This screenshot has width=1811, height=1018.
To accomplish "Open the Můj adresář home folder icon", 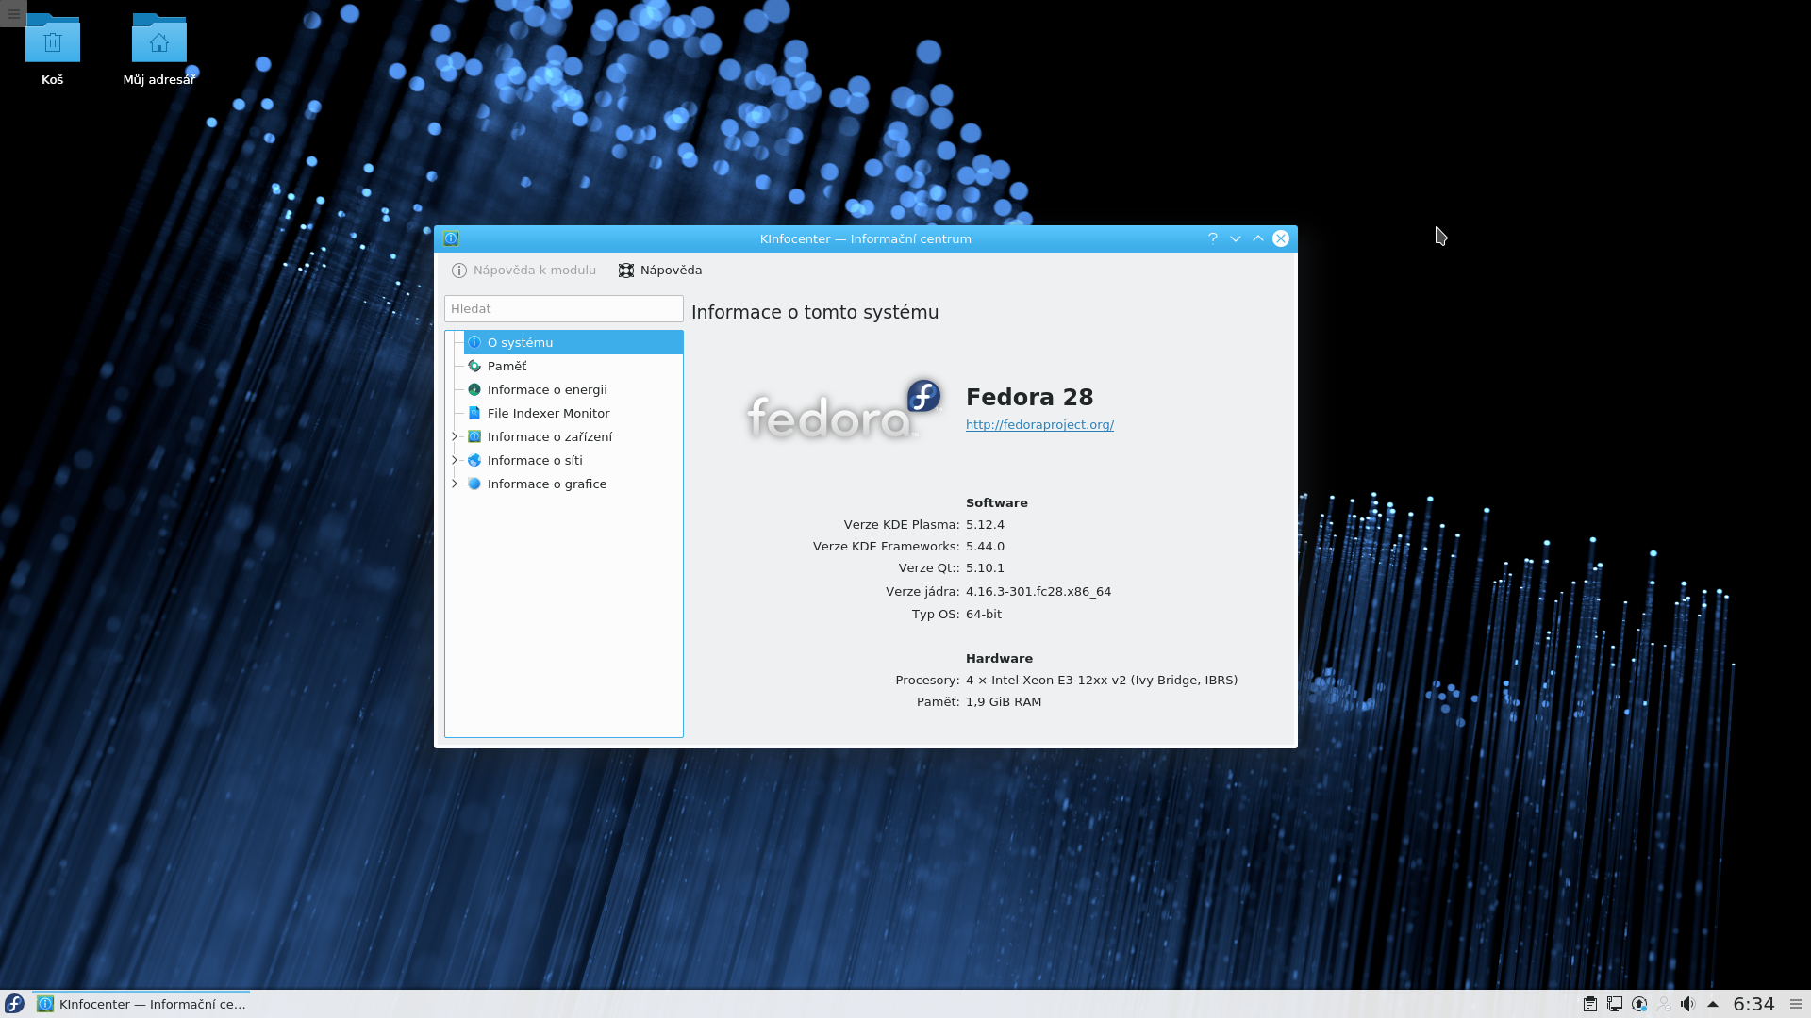I will [158, 42].
